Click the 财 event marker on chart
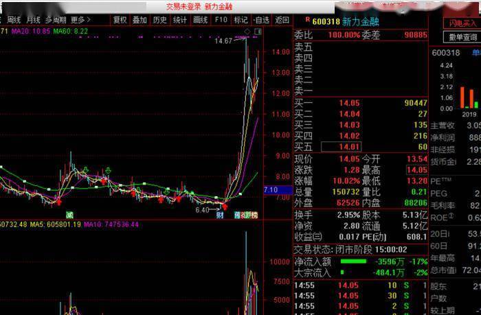The width and height of the screenshot is (481, 315). click(220, 215)
